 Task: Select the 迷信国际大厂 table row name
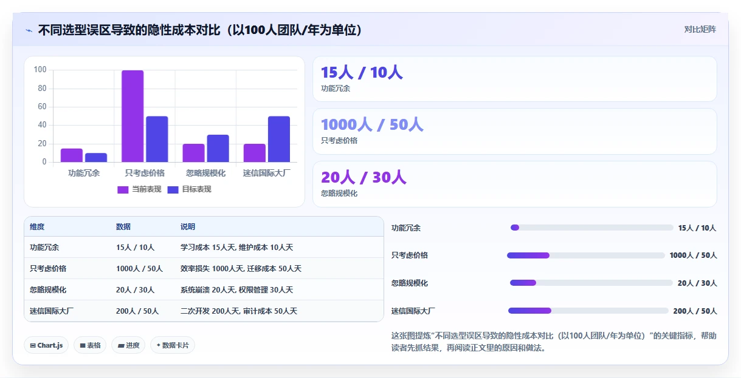[52, 311]
